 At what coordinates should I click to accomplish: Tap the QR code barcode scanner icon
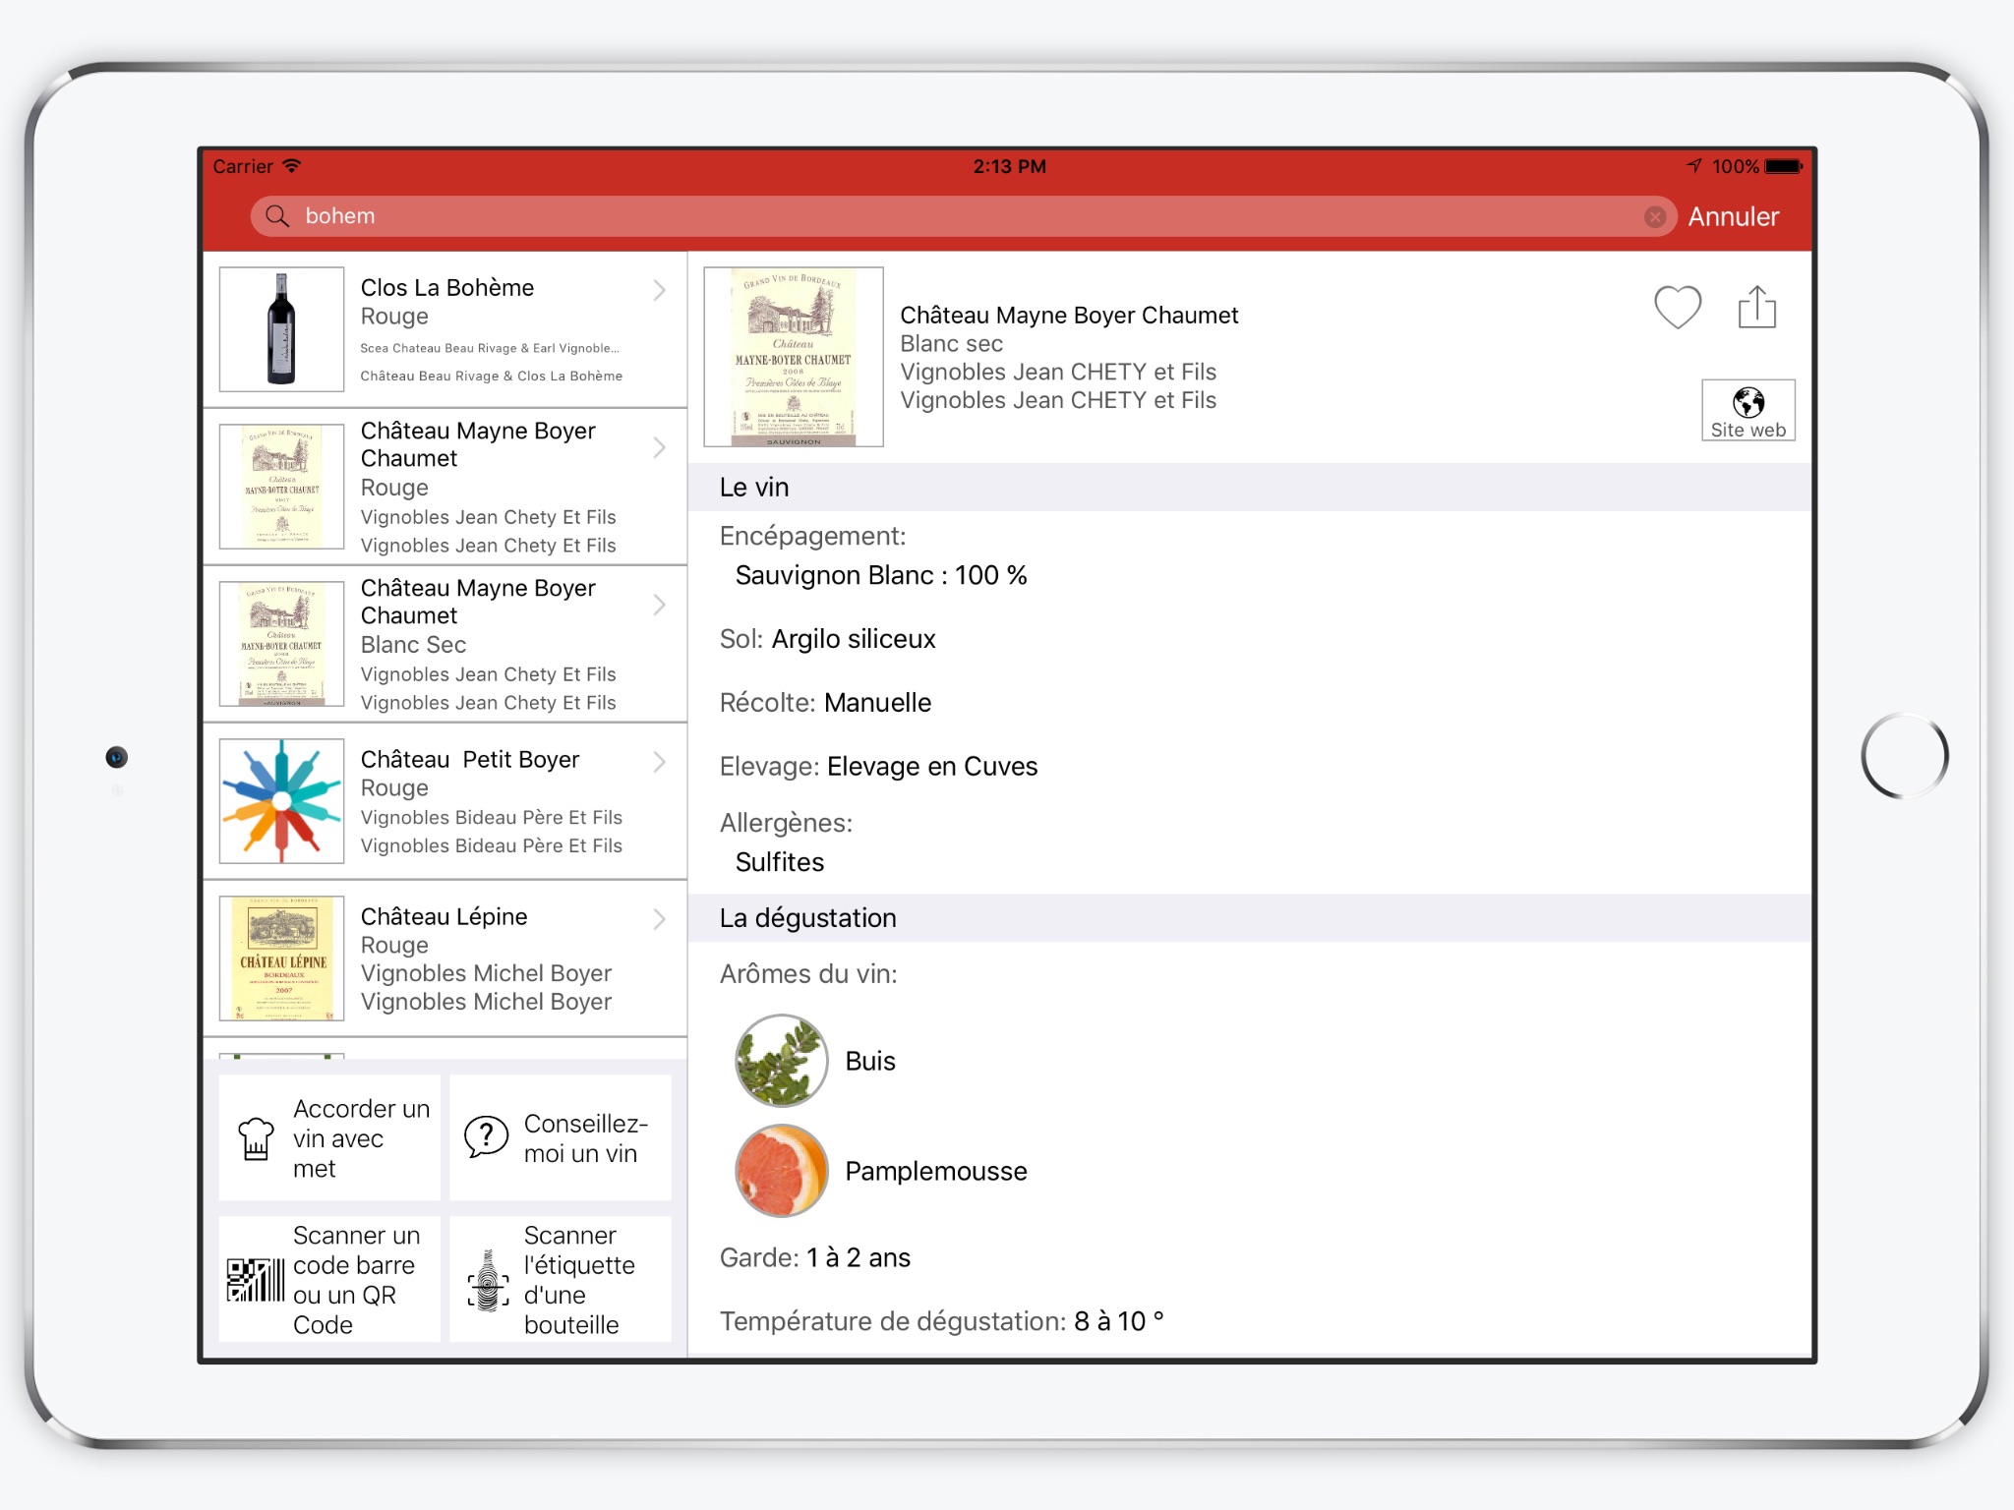click(256, 1280)
